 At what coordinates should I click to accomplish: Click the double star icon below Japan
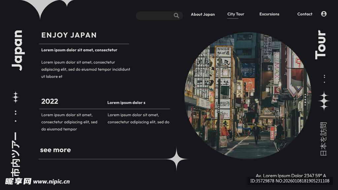[x=16, y=97]
